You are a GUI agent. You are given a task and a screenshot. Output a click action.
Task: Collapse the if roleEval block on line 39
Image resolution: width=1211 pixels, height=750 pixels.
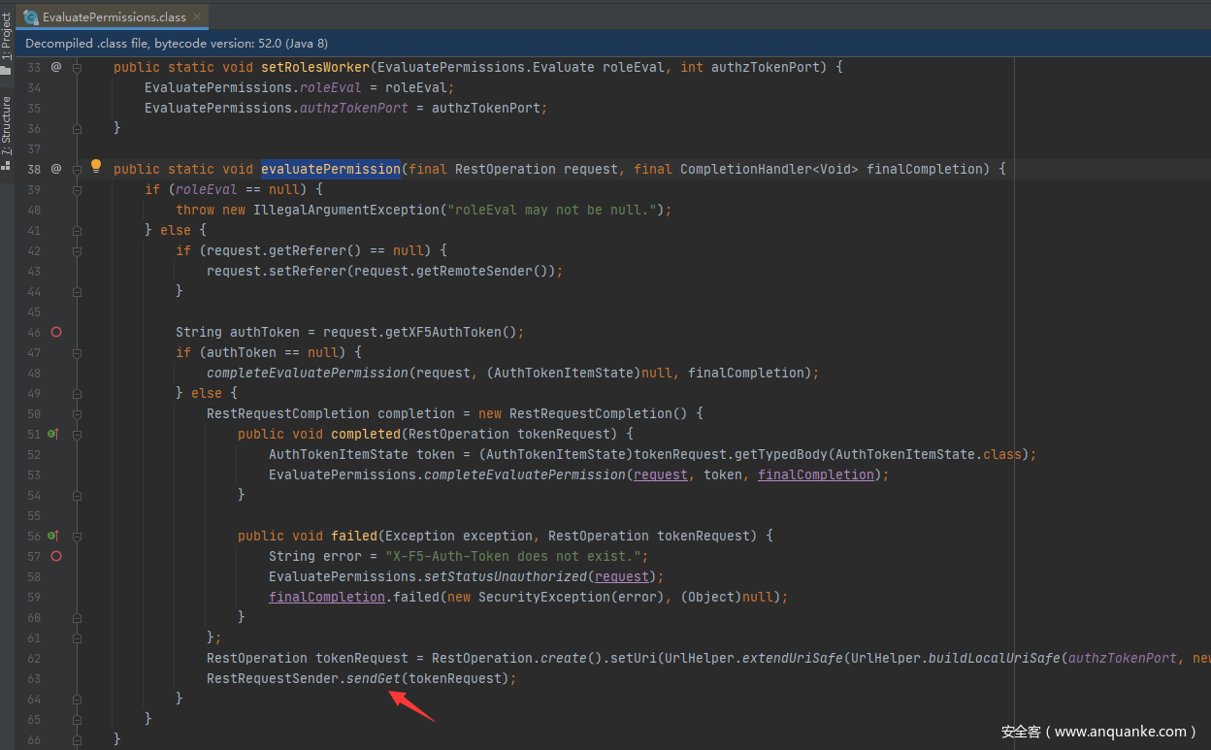pos(78,189)
